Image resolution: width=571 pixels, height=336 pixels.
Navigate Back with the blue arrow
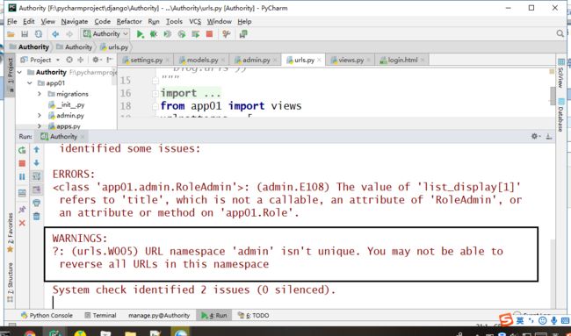click(55, 34)
